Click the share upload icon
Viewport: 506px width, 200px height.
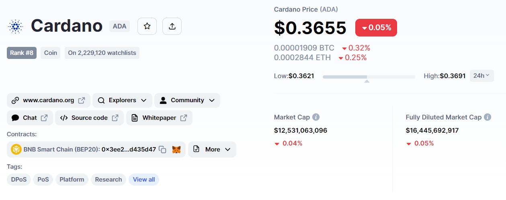coord(172,26)
